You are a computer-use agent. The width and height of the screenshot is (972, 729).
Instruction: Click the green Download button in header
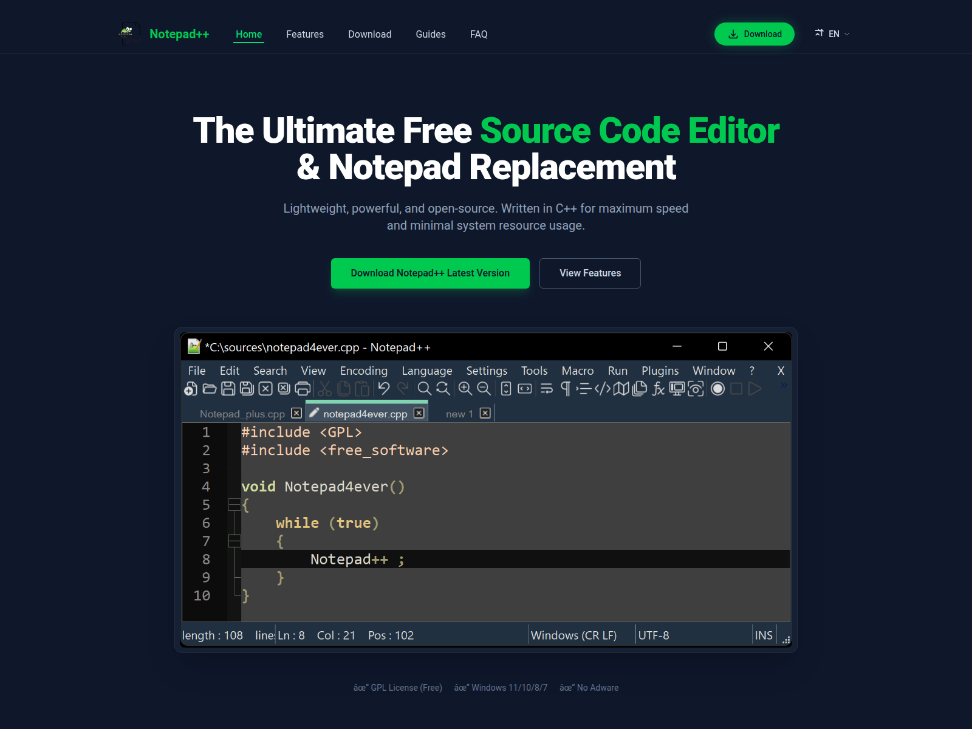(x=755, y=34)
